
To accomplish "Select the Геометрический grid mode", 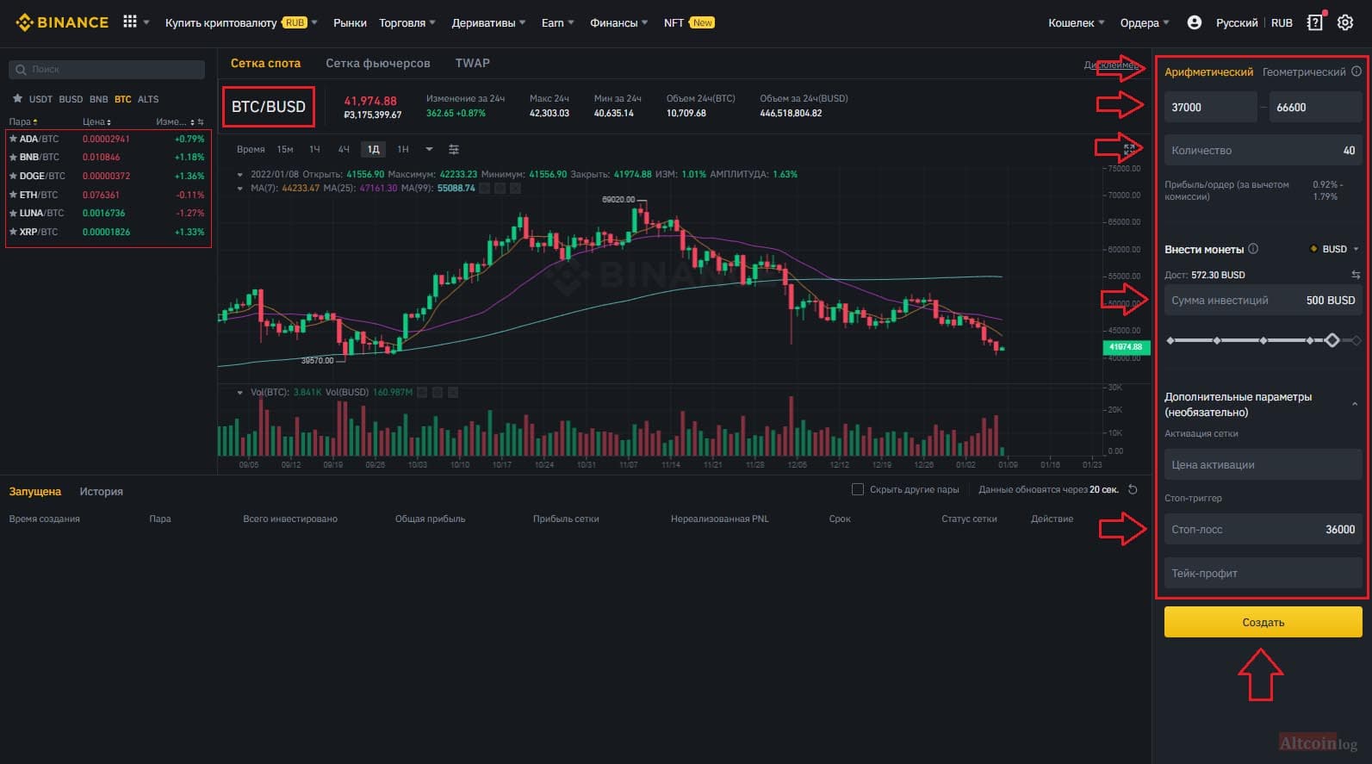I will (x=1304, y=72).
